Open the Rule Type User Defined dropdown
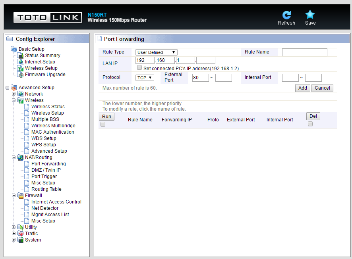The image size is (352, 259). coord(156,52)
